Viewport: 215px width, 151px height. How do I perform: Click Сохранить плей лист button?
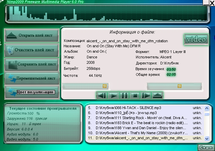pyautogui.click(x=32, y=65)
